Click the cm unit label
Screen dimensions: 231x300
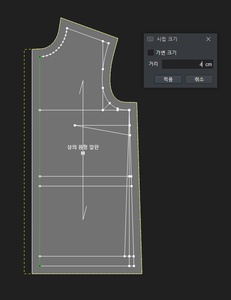click(208, 64)
